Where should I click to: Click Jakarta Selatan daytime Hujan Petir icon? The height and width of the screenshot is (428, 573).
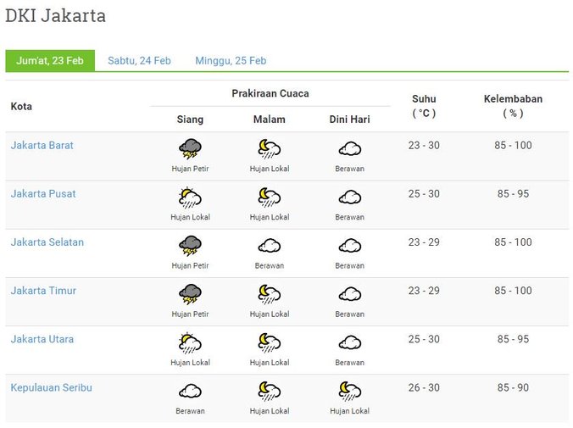pyautogui.click(x=190, y=247)
